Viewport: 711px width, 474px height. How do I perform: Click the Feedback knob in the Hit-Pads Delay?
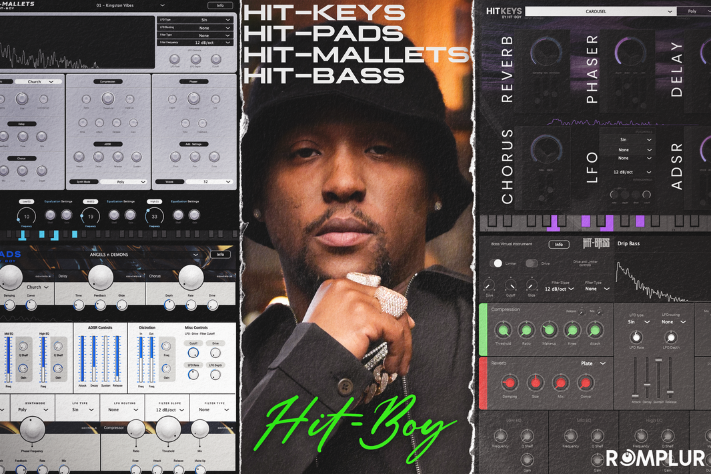[100, 303]
